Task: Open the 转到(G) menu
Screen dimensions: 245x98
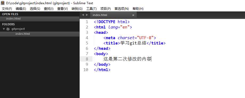Action: 77,9
